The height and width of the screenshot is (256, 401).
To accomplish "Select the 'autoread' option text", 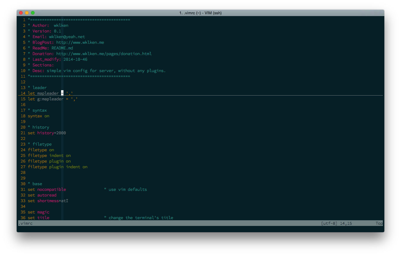I will click(x=47, y=195).
